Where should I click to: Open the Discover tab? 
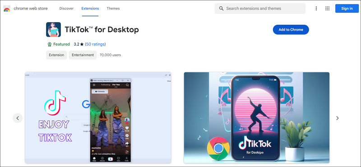click(x=66, y=9)
